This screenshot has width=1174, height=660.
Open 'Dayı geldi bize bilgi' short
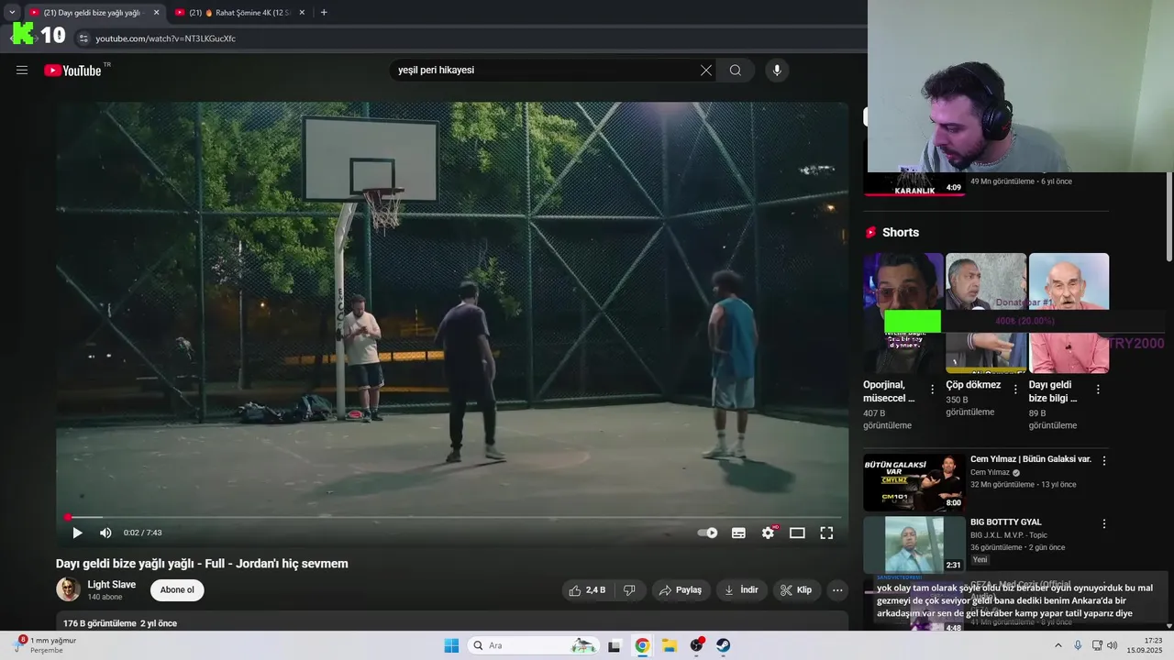point(1069,313)
